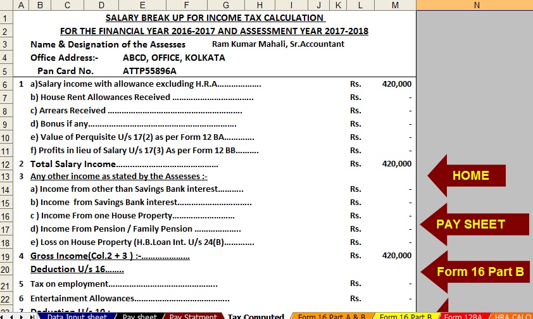Screen dimensions: 533x319
Task: Click Profits in lieu of Salary label
Action: click(144, 151)
